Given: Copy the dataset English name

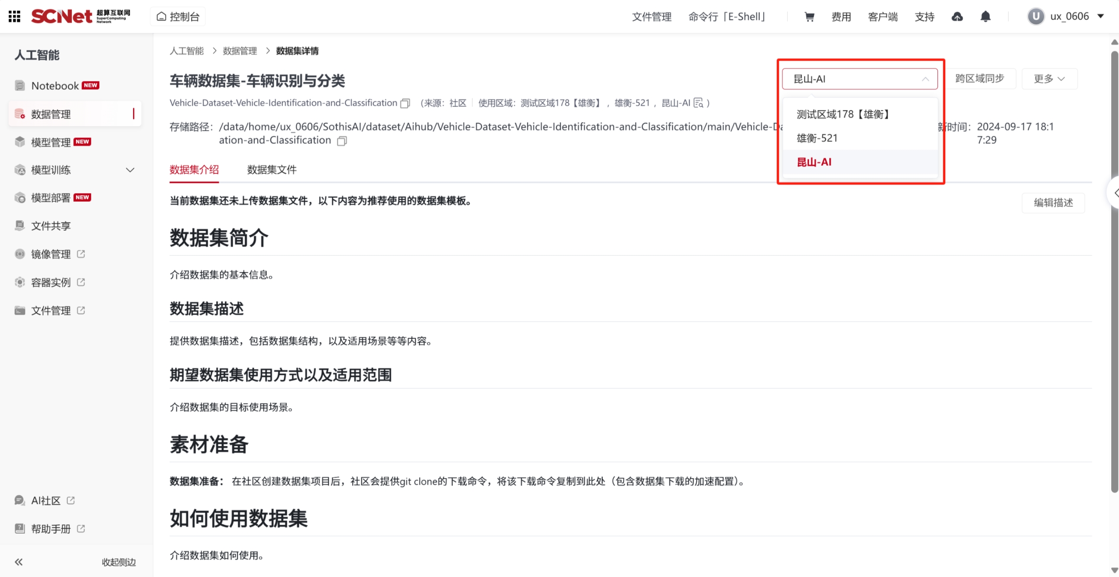Looking at the screenshot, I should 405,103.
